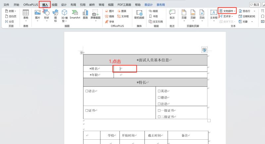Screen dimensions: 265x144
Task: Tick the 一级证书 checkbox
Action: coord(159,111)
